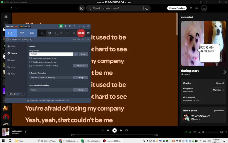
Task: Open Bandicam output folder icon in title bar
Action: [x=65, y=26]
